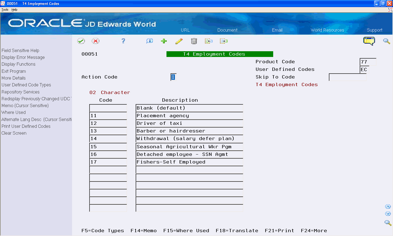Select the Document link in the banner

[227, 30]
